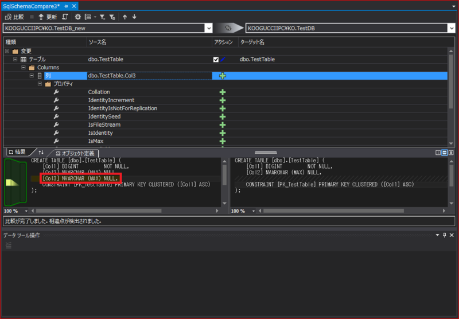Click the first filter funnel icon
Image resolution: width=459 pixels, height=319 pixels.
click(x=102, y=17)
